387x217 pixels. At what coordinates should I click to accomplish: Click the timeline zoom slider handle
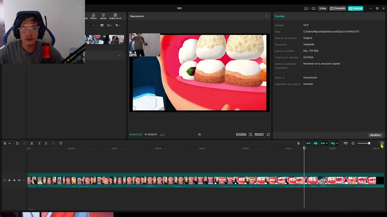[369, 143]
